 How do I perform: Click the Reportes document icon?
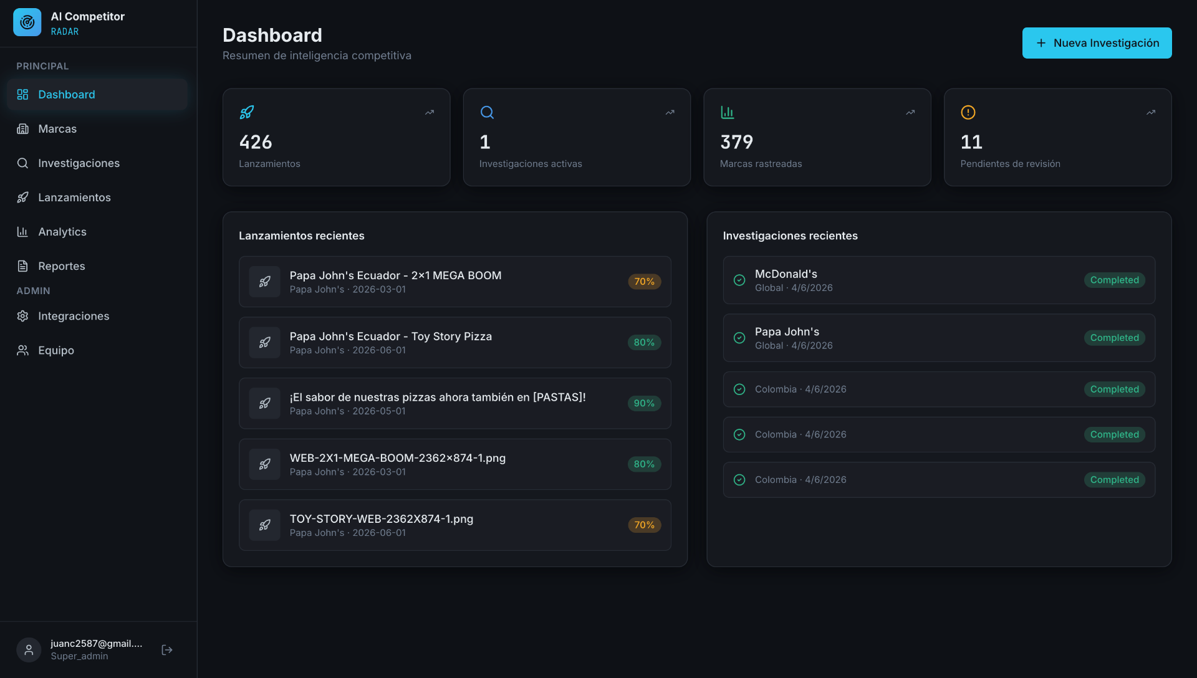click(x=22, y=266)
